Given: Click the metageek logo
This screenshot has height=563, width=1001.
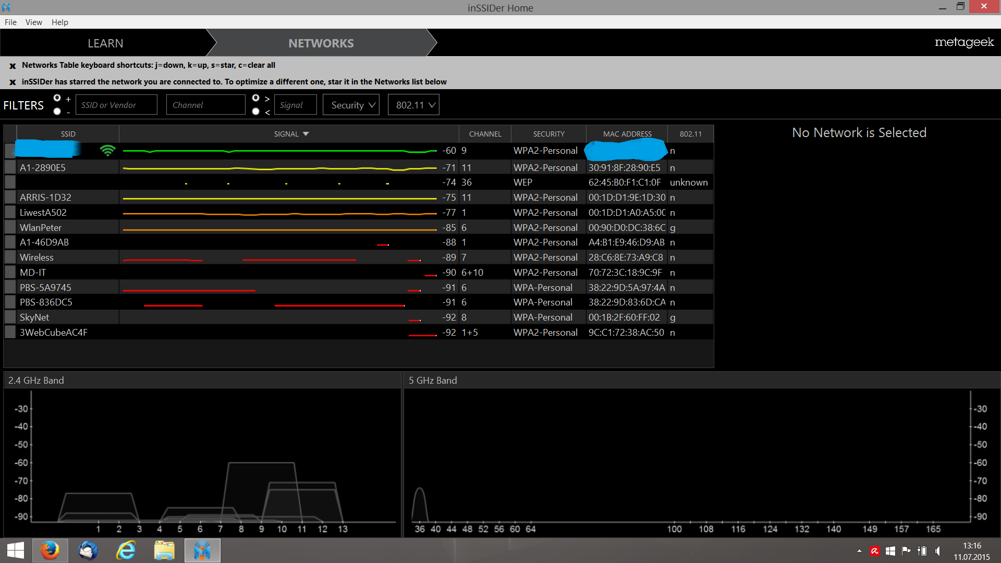Looking at the screenshot, I should (x=964, y=42).
